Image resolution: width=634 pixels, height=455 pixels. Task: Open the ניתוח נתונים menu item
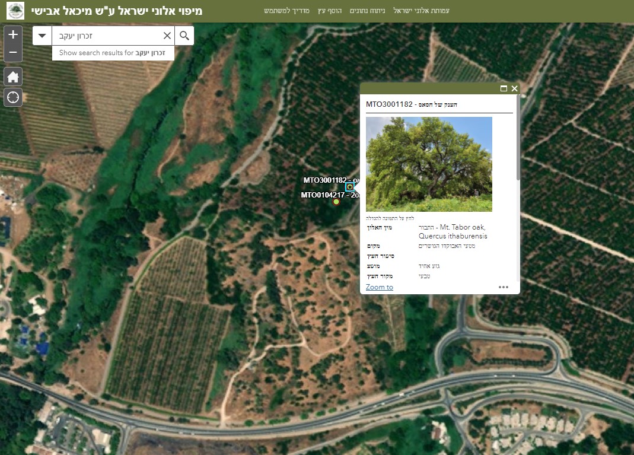point(367,11)
